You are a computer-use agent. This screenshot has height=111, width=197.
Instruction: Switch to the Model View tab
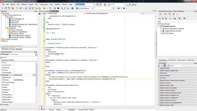point(172,60)
